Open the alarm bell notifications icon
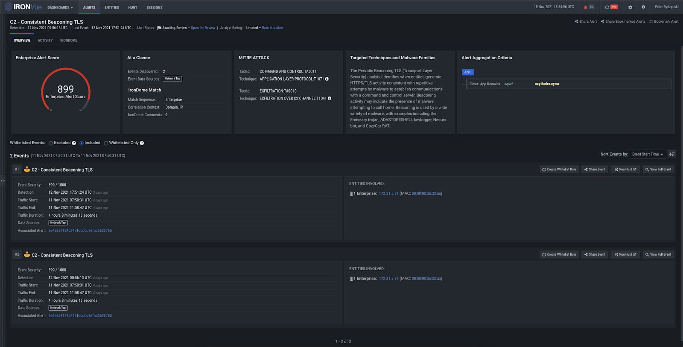This screenshot has height=347, width=683. pos(585,7)
